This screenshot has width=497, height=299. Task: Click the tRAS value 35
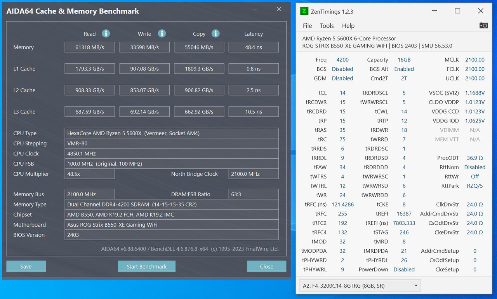pos(342,130)
